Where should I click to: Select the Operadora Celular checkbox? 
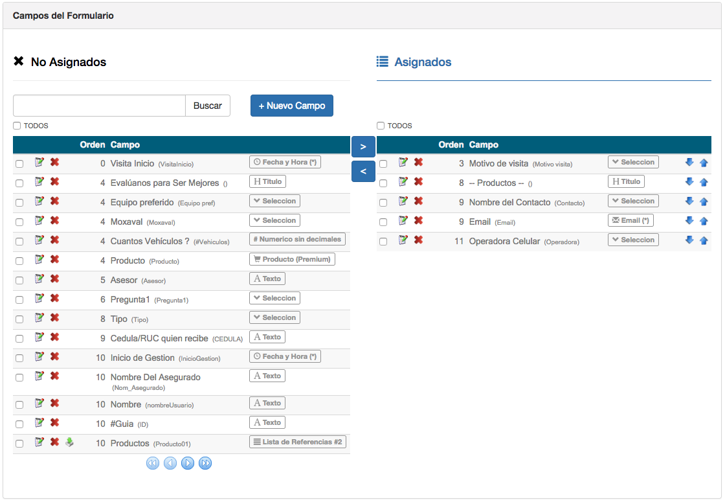coord(383,242)
